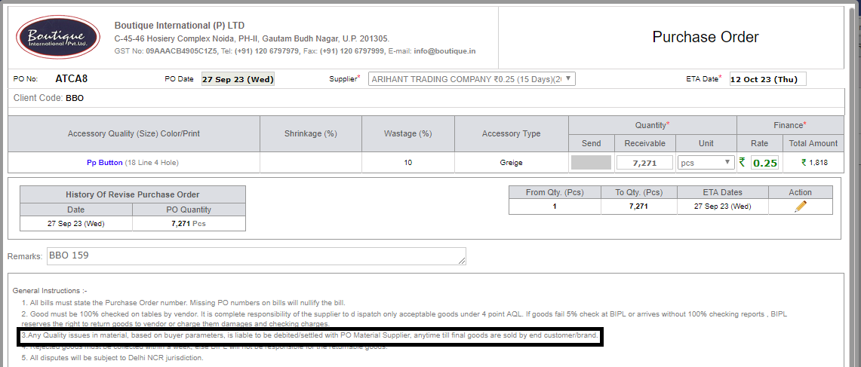Click the Rate field showing 0.25
The image size is (861, 367).
[x=764, y=163]
